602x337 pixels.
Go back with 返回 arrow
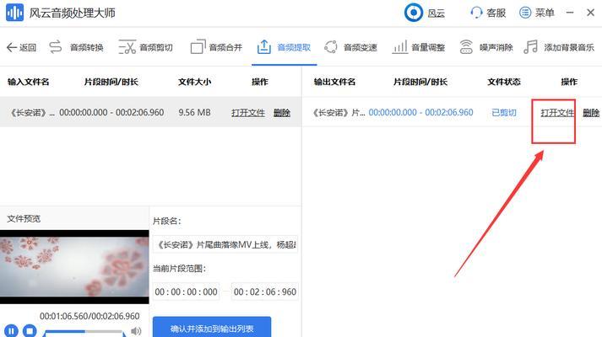(21, 47)
